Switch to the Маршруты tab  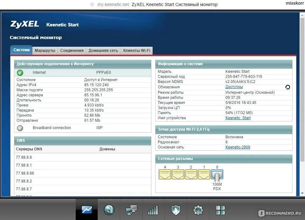coord(45,50)
